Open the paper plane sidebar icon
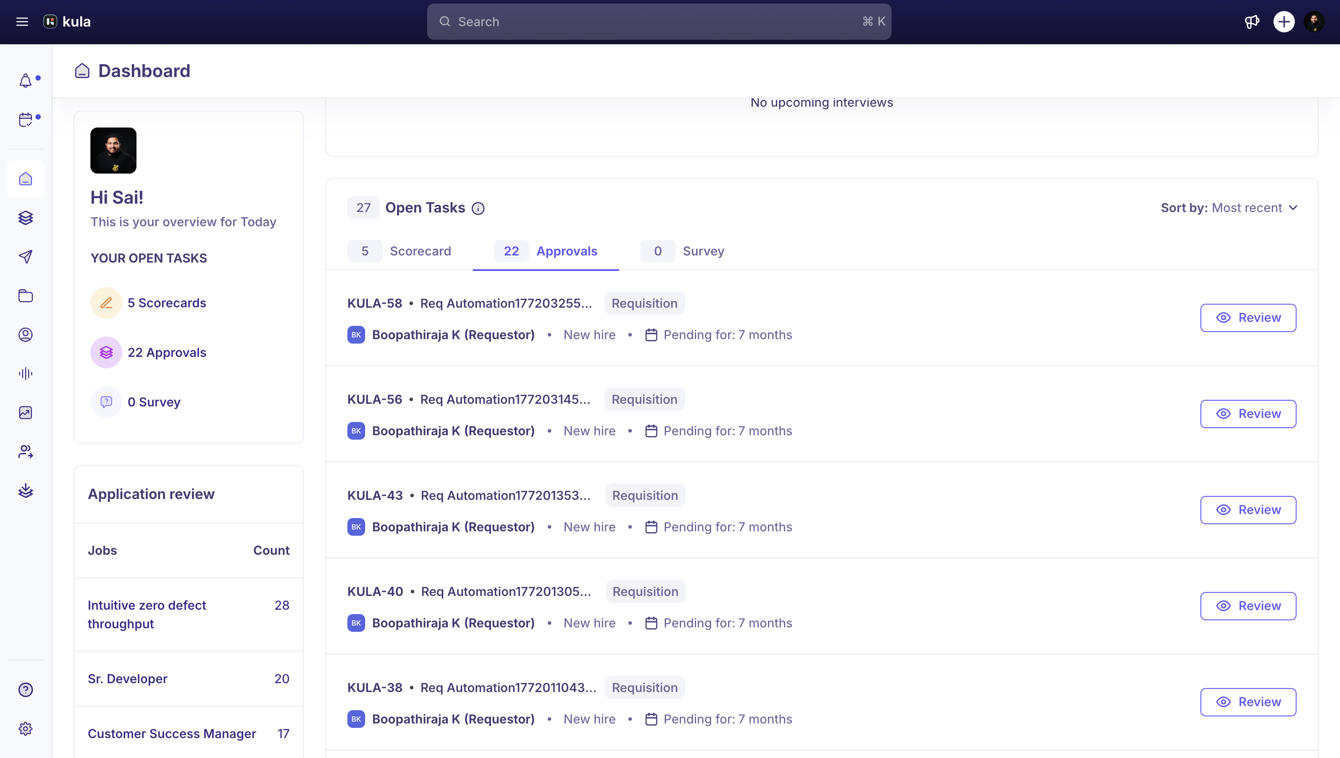This screenshot has width=1340, height=758. (26, 257)
